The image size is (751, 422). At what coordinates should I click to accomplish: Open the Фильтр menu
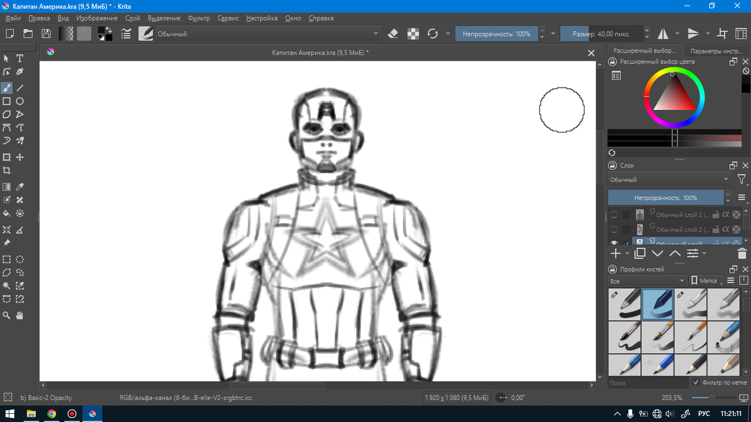pyautogui.click(x=199, y=18)
